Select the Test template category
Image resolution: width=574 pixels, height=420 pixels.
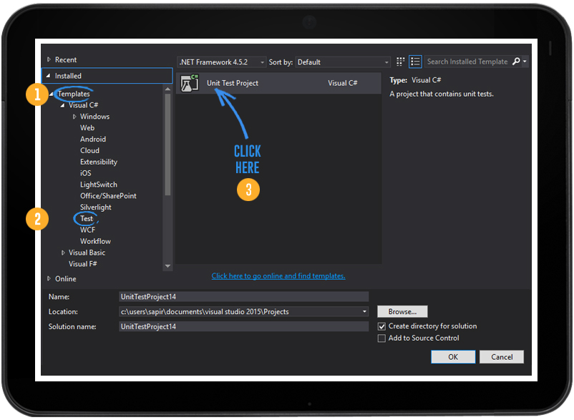coord(87,219)
